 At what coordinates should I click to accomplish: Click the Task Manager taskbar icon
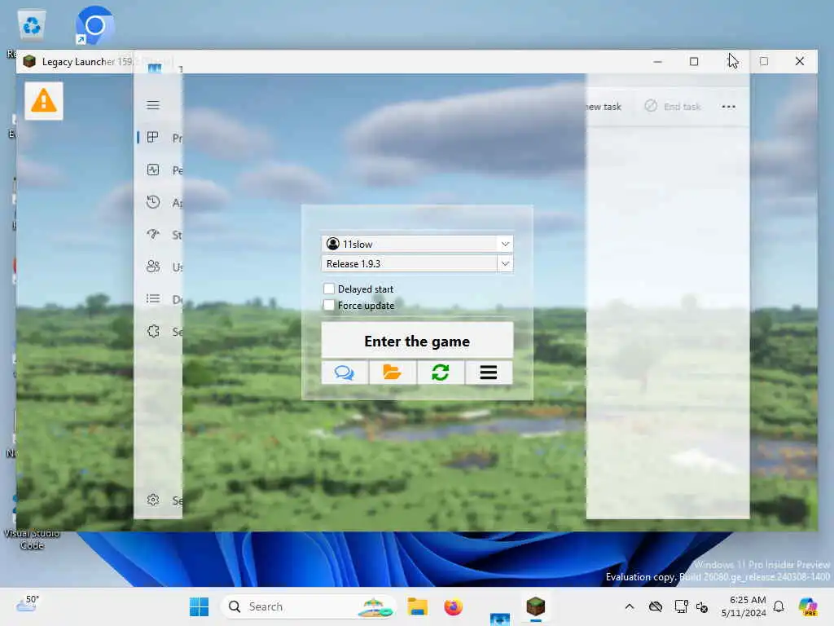(x=499, y=618)
